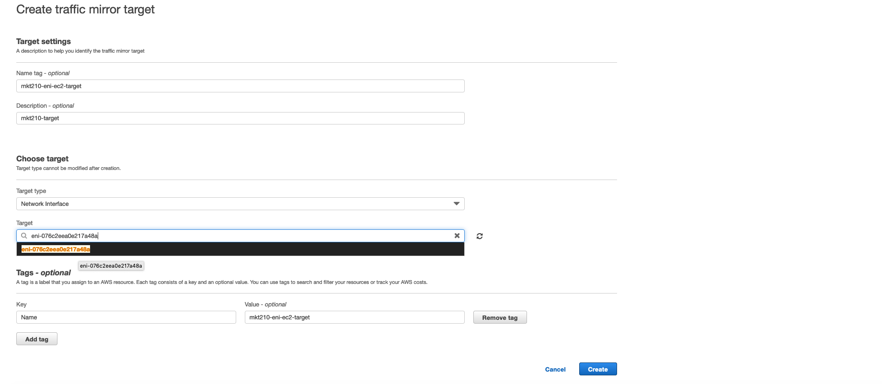Click the "Tags - optional" section heading
This screenshot has height=384, width=882.
(43, 273)
